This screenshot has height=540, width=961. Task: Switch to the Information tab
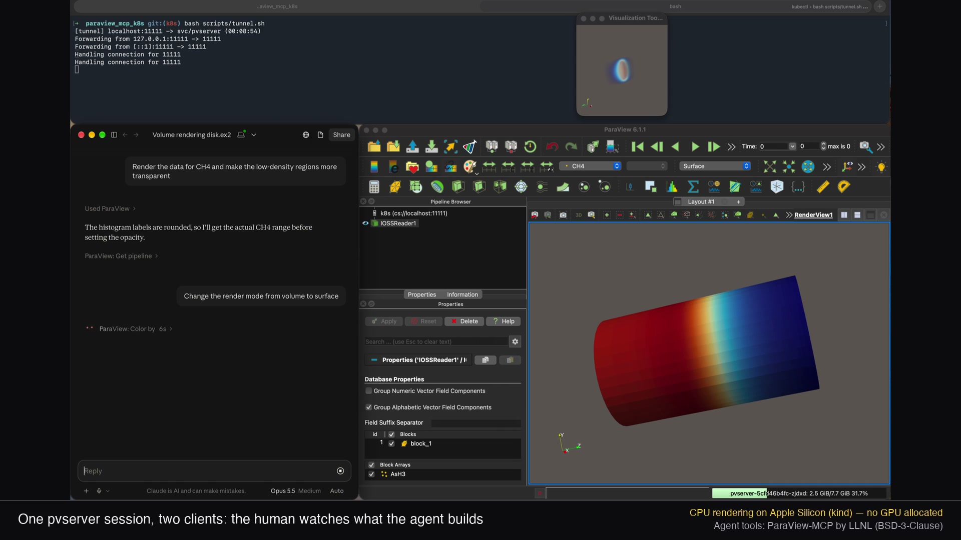click(462, 294)
